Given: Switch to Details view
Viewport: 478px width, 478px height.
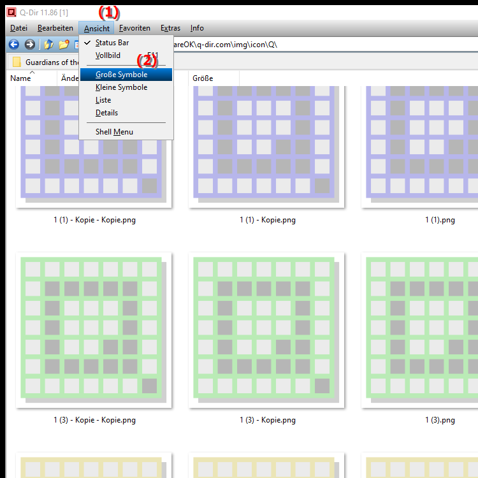Looking at the screenshot, I should tap(126, 113).
